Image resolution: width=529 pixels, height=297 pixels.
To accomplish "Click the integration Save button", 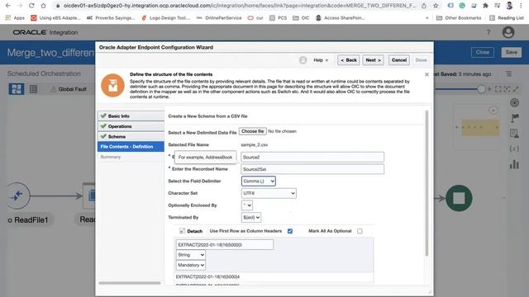I will (511, 52).
